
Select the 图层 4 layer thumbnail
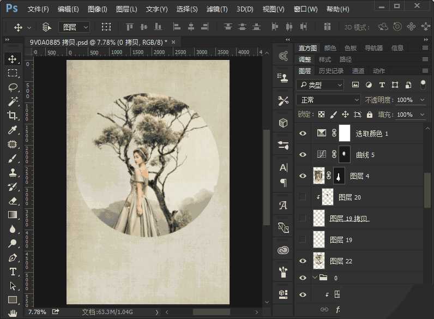point(319,176)
